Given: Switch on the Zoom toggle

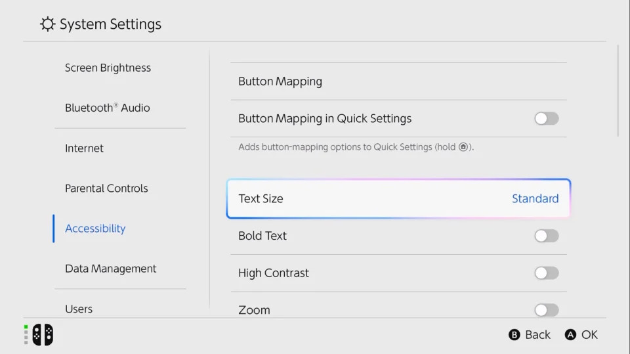Looking at the screenshot, I should point(546,310).
